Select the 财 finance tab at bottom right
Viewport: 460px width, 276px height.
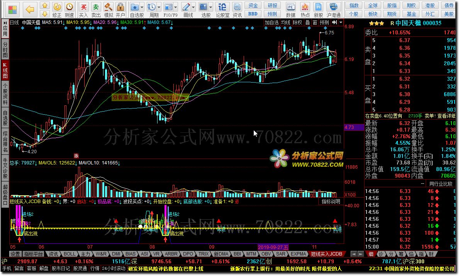click(431, 254)
